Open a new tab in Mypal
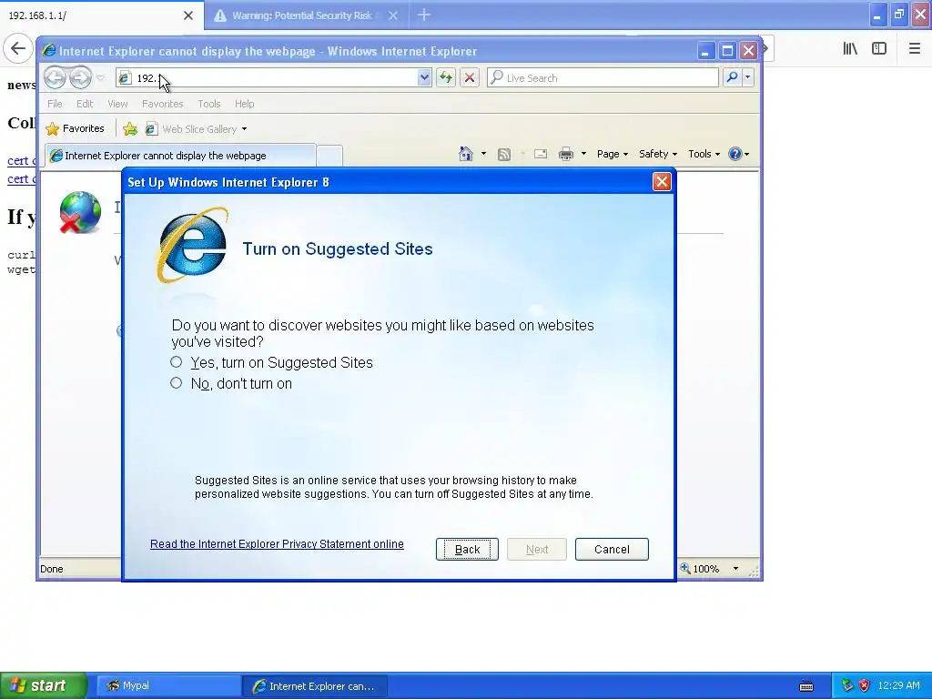The image size is (932, 699). pyautogui.click(x=424, y=15)
